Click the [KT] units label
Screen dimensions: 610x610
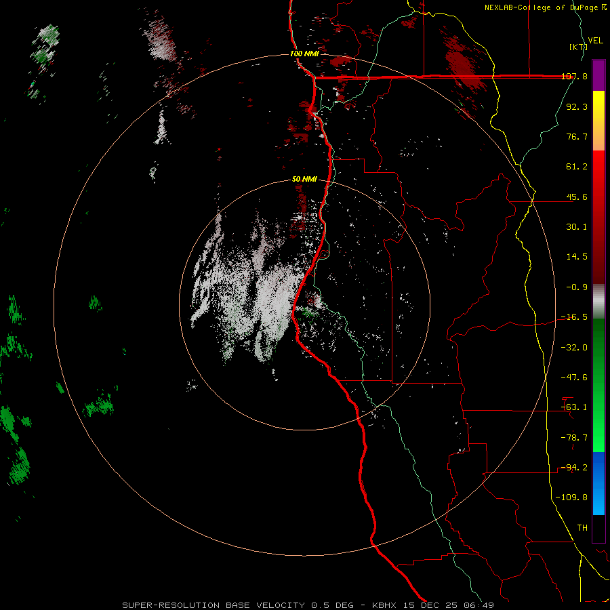tap(578, 47)
